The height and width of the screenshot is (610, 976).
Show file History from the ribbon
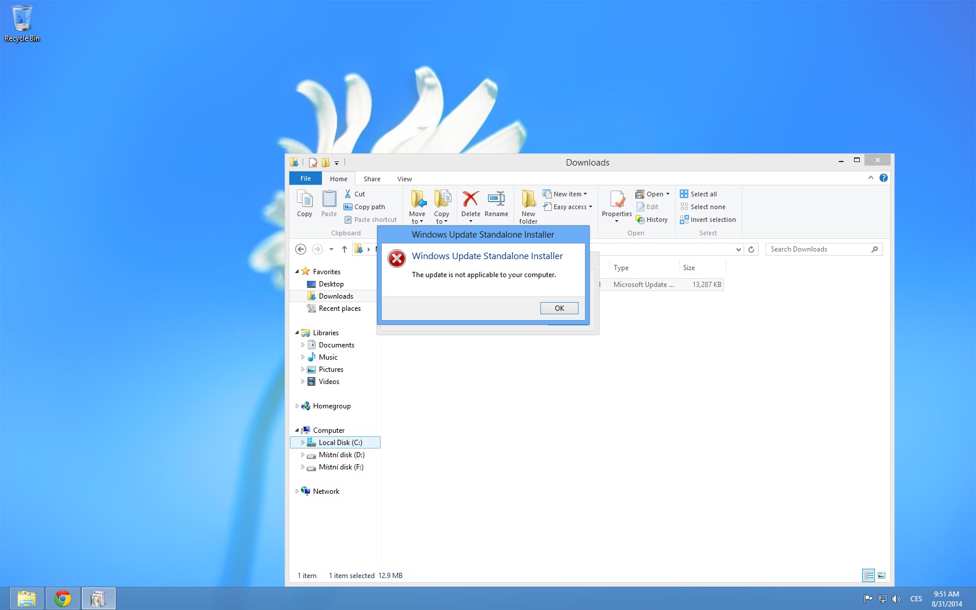click(652, 220)
